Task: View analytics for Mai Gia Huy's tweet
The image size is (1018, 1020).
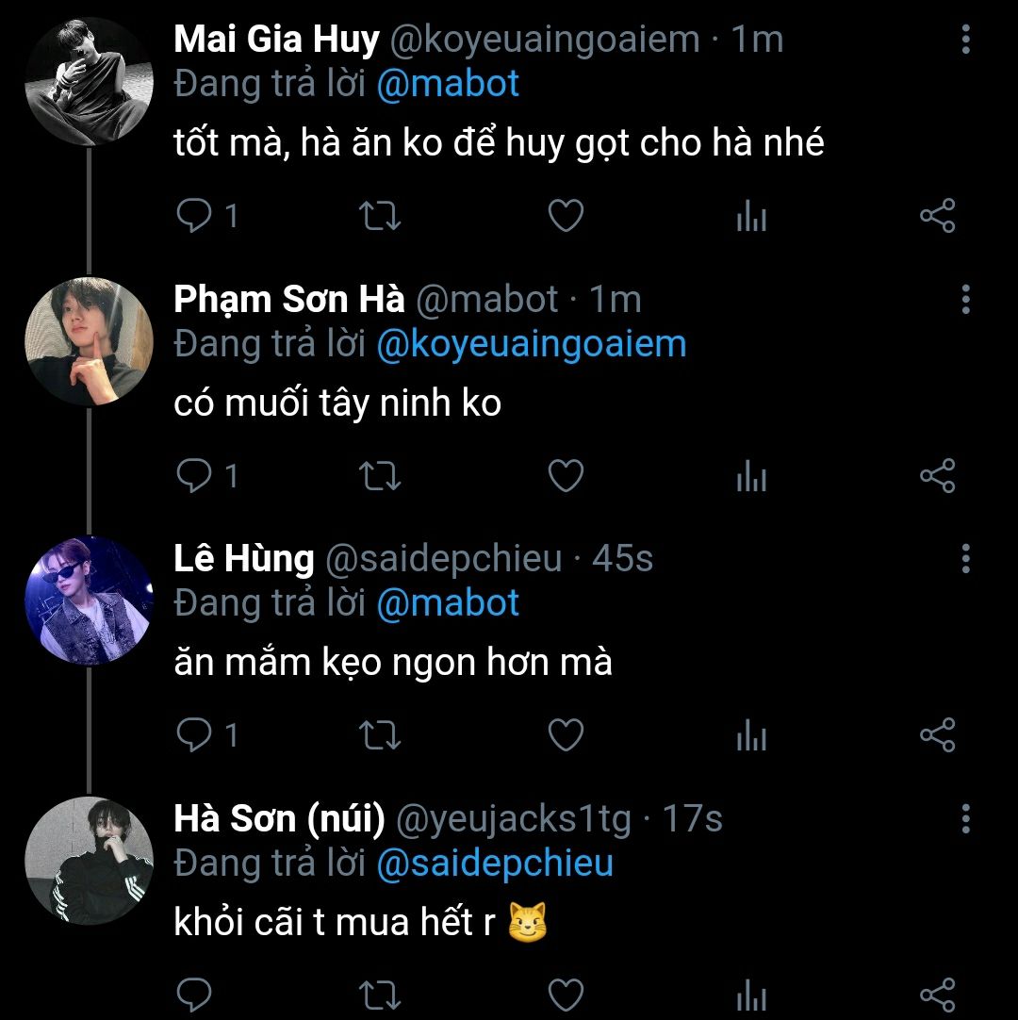Action: (751, 218)
